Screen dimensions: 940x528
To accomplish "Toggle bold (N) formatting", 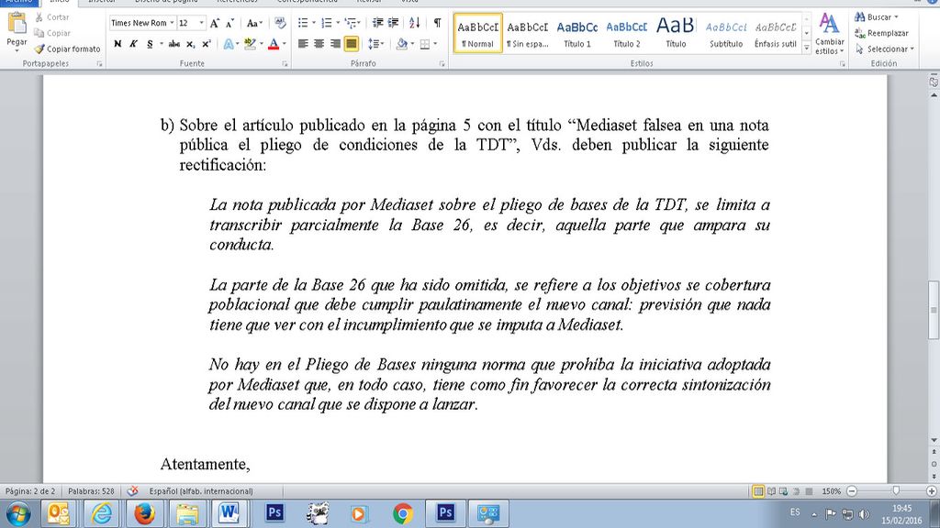I will [117, 44].
